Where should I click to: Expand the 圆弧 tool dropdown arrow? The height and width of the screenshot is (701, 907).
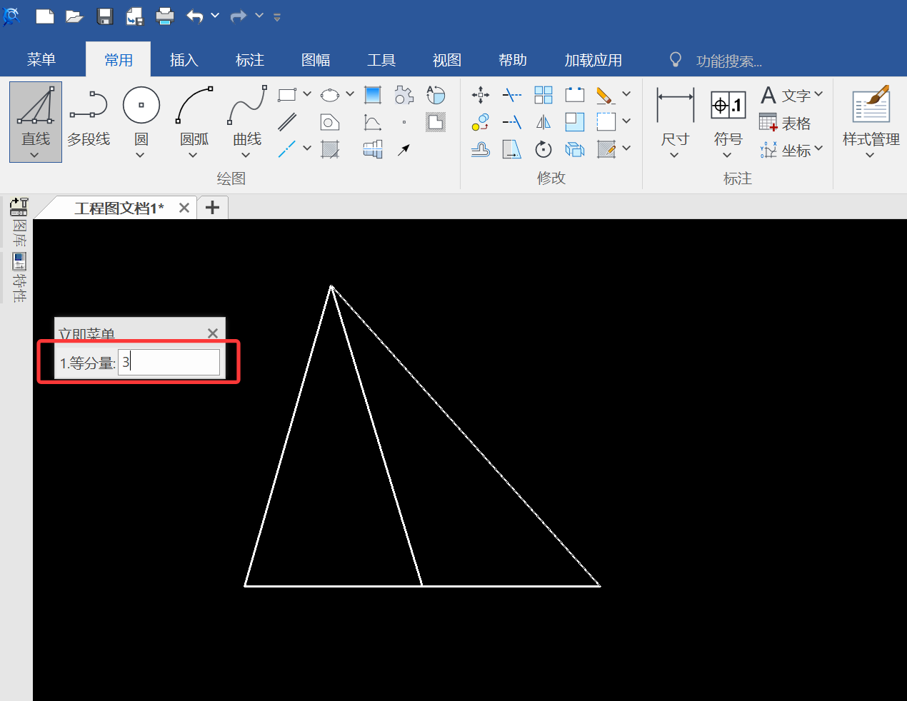click(193, 155)
